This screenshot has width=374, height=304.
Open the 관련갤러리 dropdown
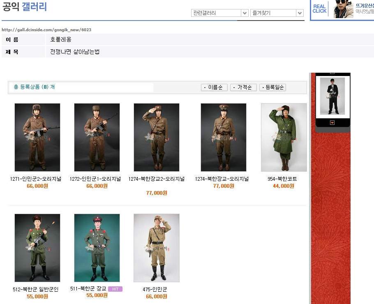(x=220, y=13)
